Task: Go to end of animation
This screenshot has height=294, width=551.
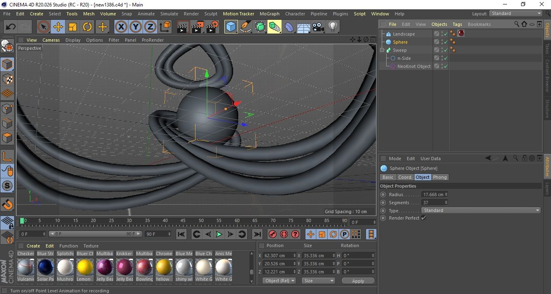Action: pyautogui.click(x=257, y=234)
